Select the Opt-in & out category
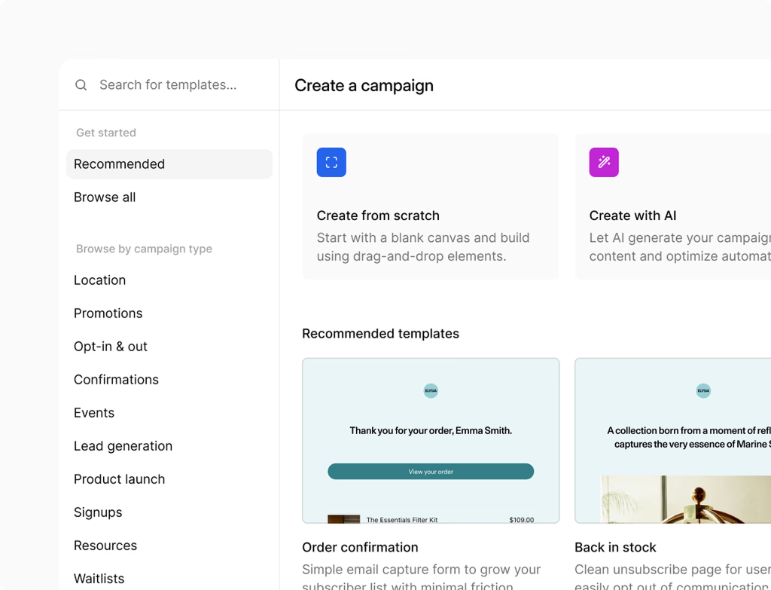Screen dimensions: 771x590 [111, 347]
